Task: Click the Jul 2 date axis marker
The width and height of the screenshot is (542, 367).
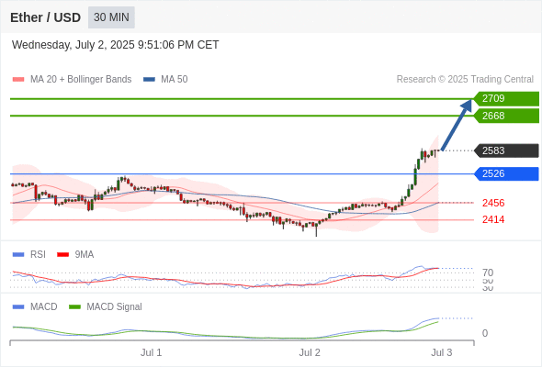Action: click(x=310, y=352)
